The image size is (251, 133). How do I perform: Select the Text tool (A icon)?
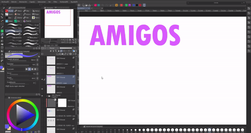point(2,54)
